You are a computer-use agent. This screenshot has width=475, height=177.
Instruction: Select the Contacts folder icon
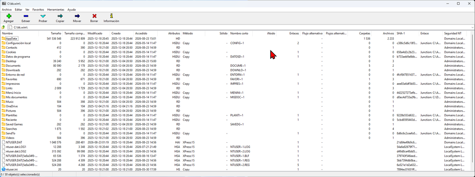3,48
